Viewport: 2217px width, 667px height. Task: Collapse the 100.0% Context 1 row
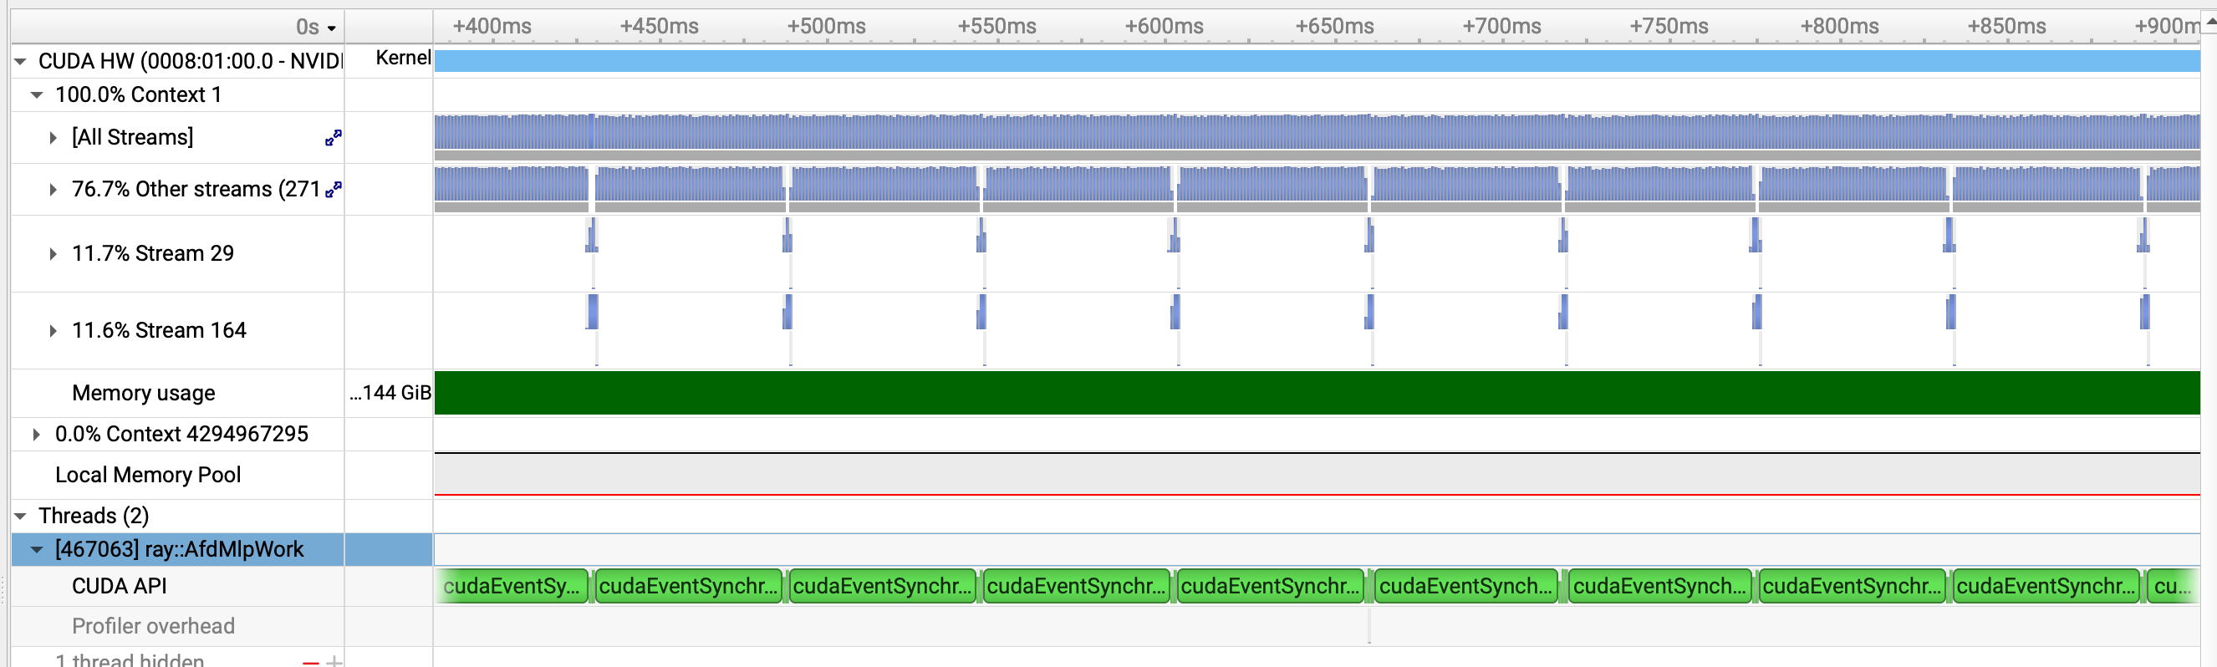(x=37, y=94)
